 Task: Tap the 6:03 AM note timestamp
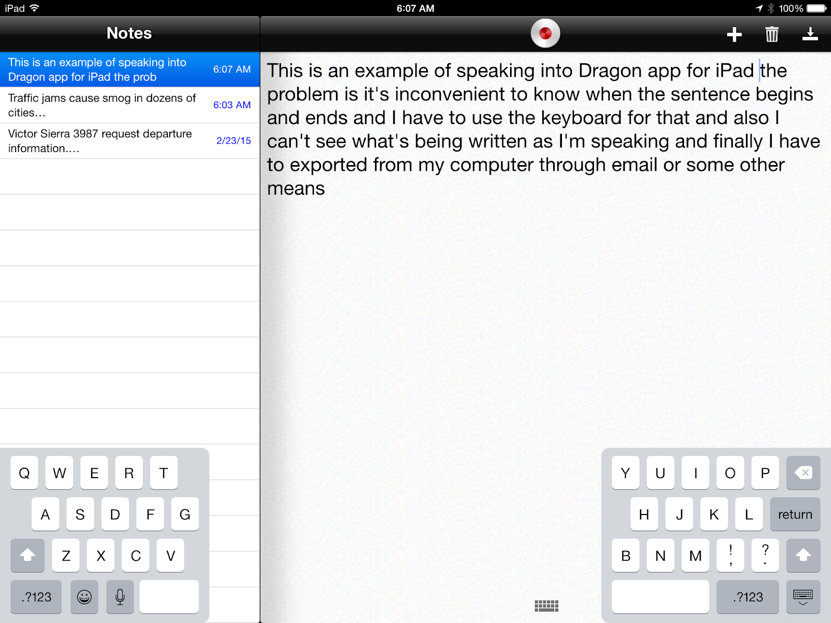point(232,105)
